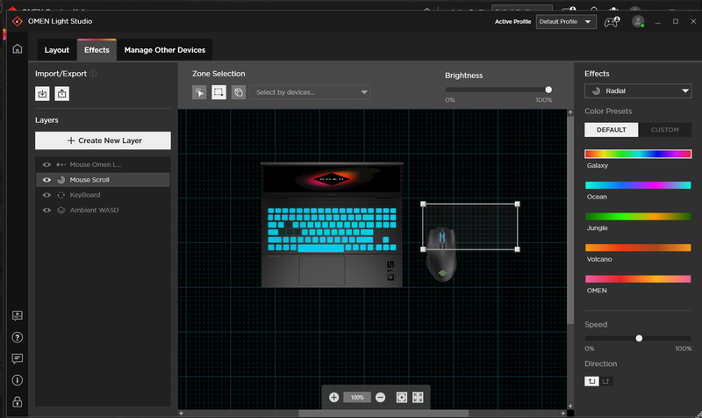The width and height of the screenshot is (702, 418).
Task: Click Create New Layer button
Action: pos(103,141)
